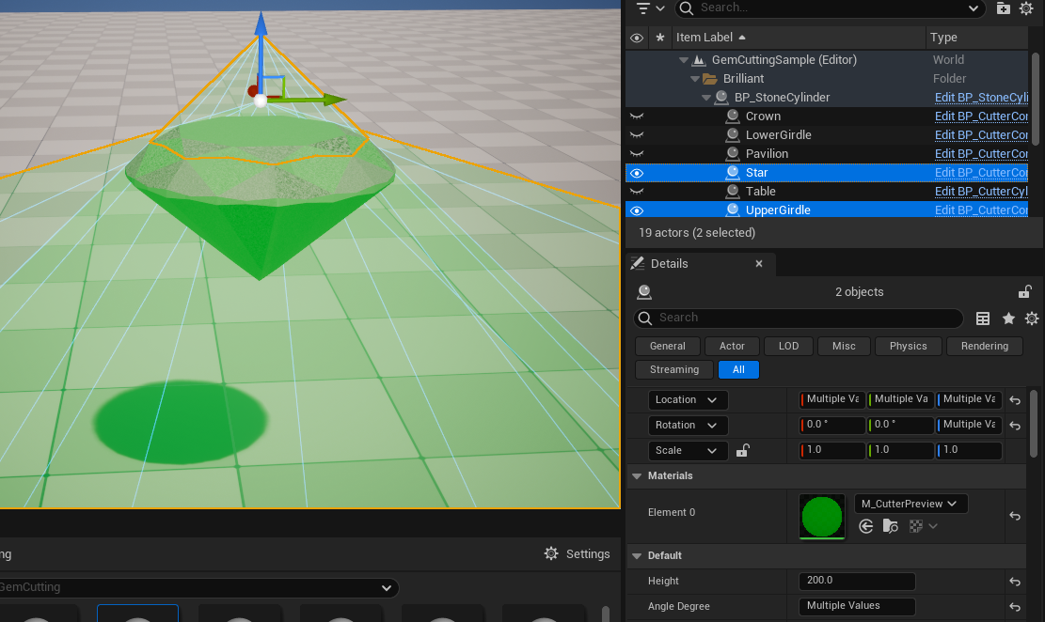
Task: Click the Height value field 200.0
Action: pos(856,581)
